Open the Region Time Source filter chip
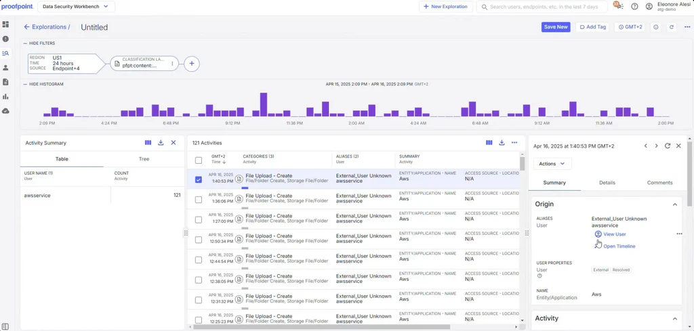This screenshot has width=694, height=331. [66, 63]
